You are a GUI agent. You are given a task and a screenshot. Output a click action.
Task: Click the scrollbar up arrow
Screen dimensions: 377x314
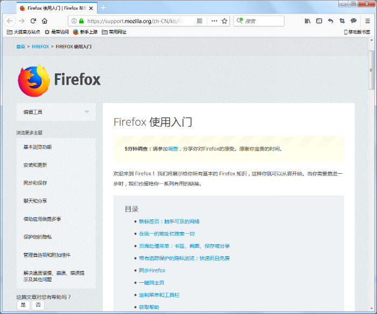click(x=372, y=40)
